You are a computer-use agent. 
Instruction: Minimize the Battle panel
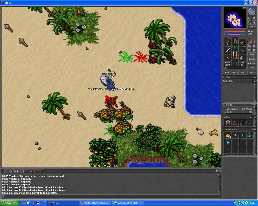[253, 81]
